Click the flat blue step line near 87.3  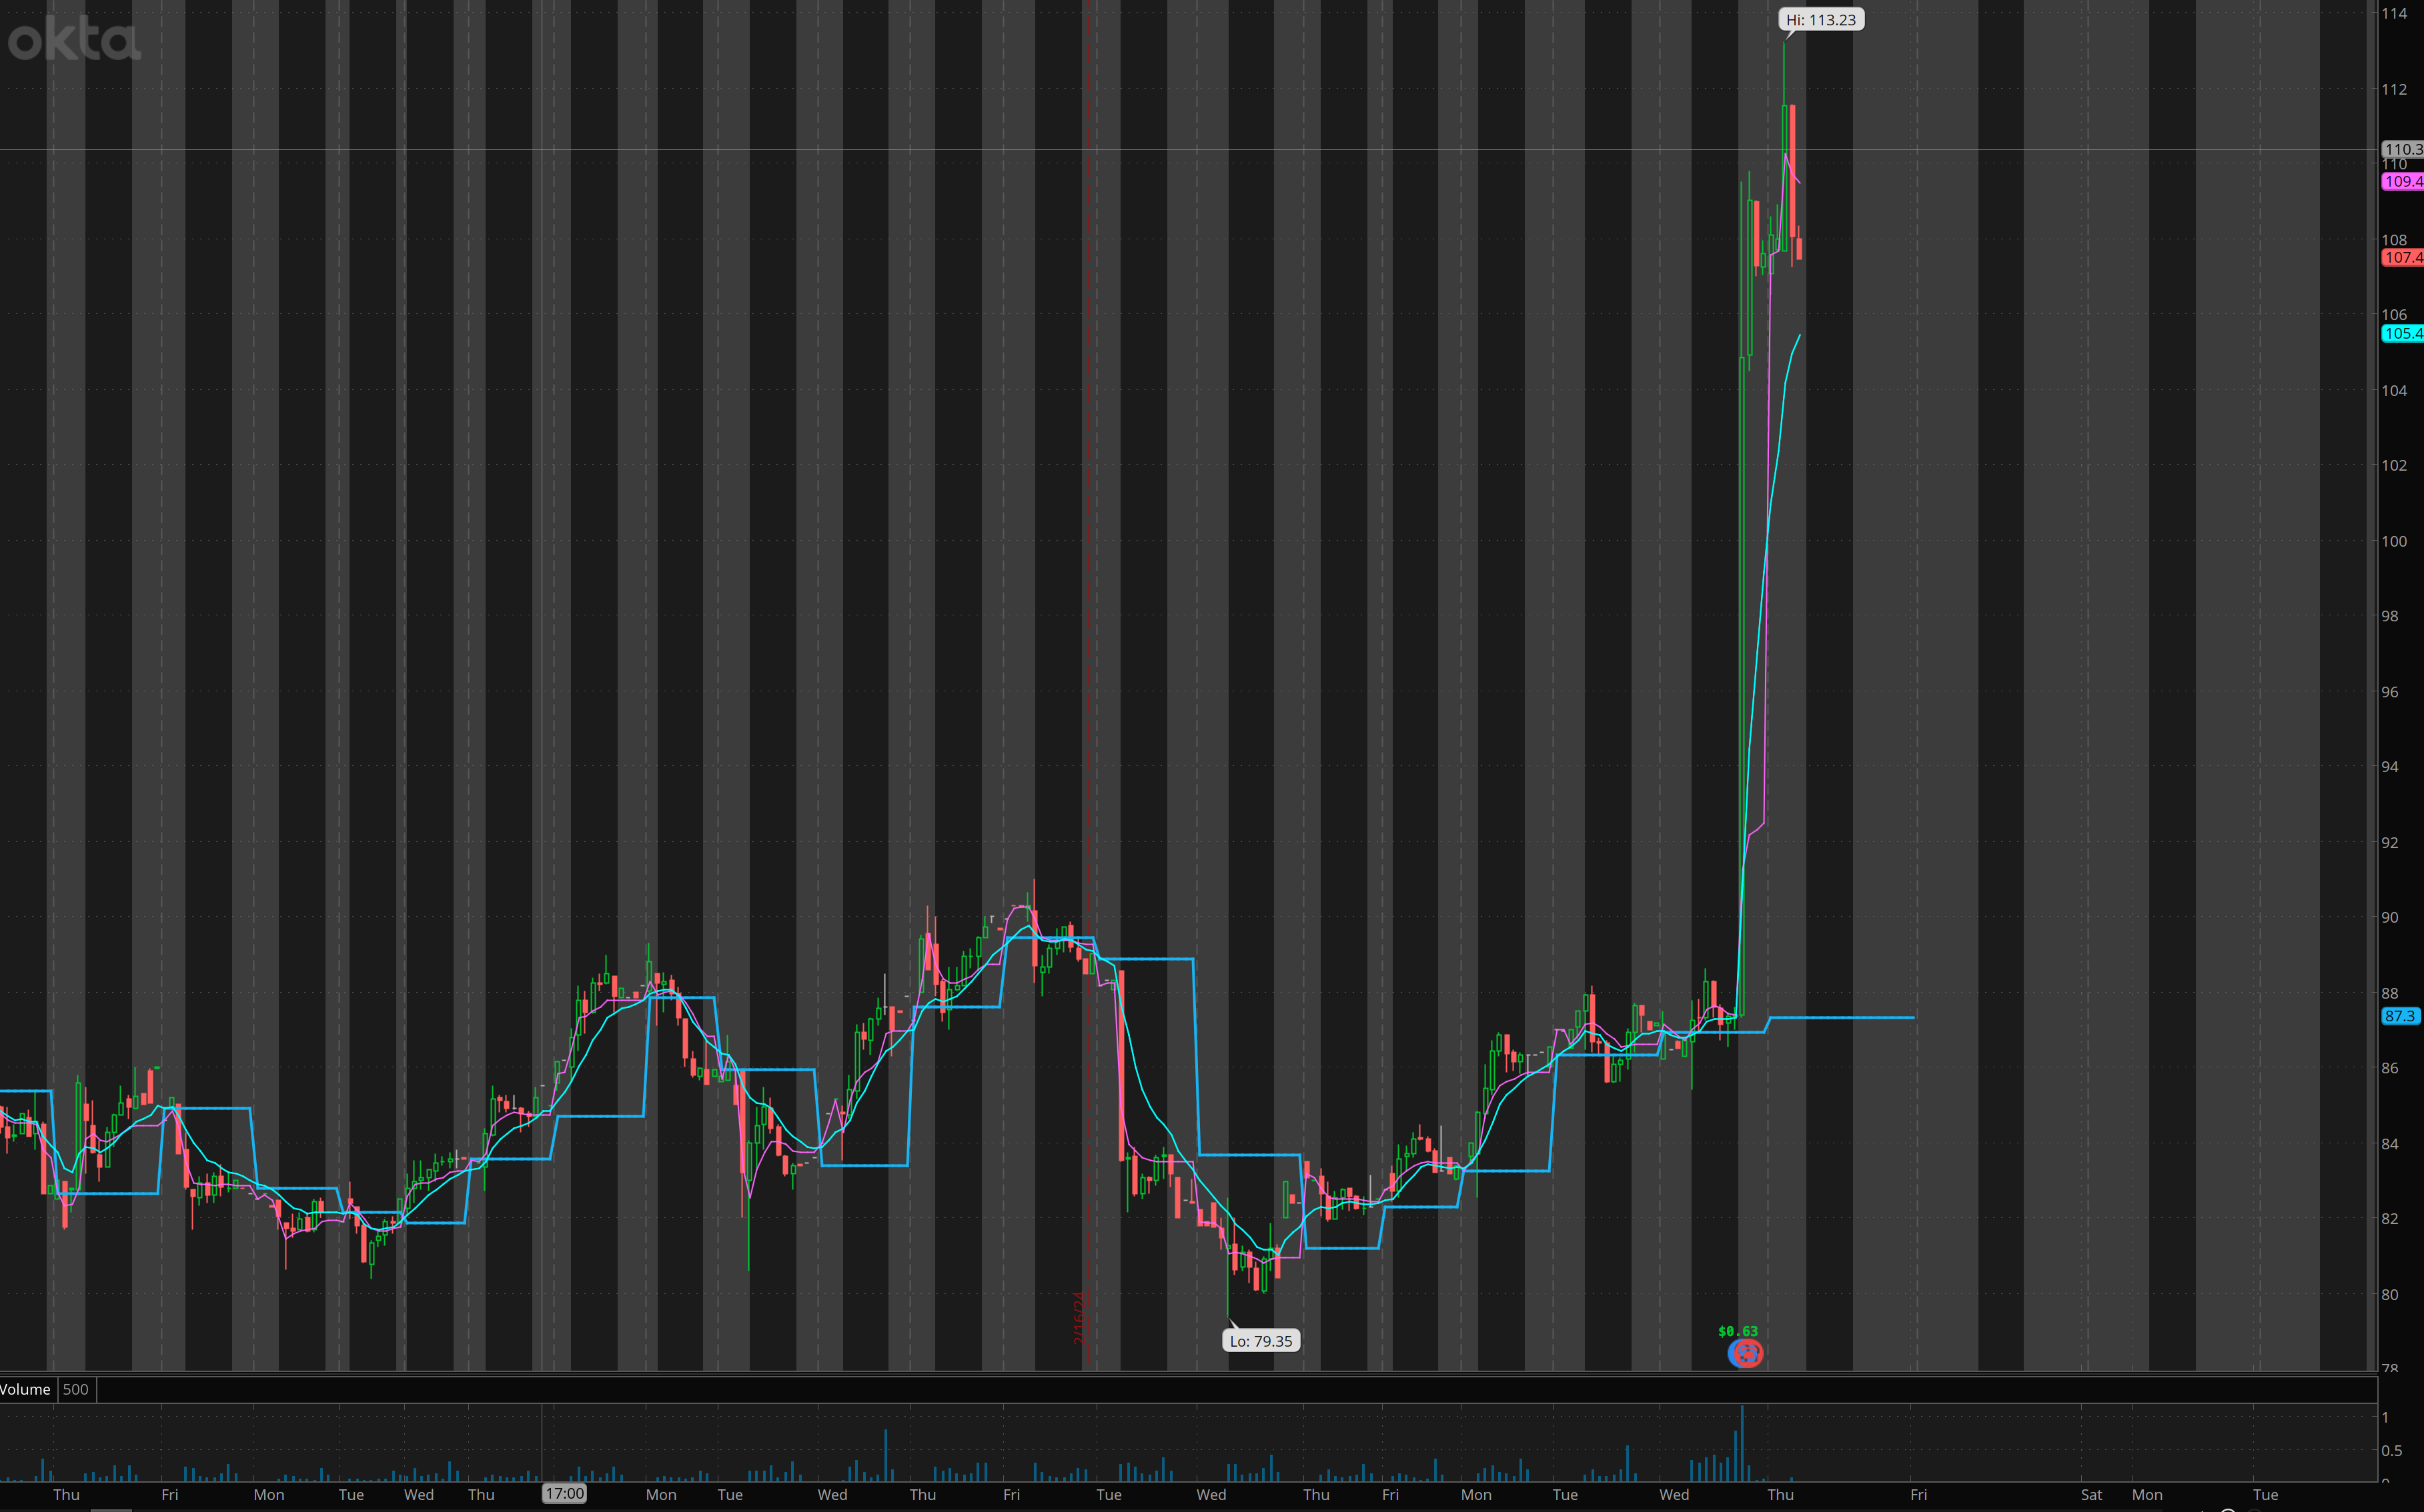pos(1841,1017)
